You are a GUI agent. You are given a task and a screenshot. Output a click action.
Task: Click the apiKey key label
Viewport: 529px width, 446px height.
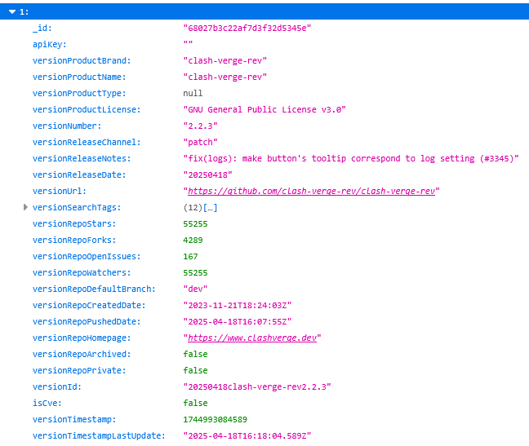point(49,44)
